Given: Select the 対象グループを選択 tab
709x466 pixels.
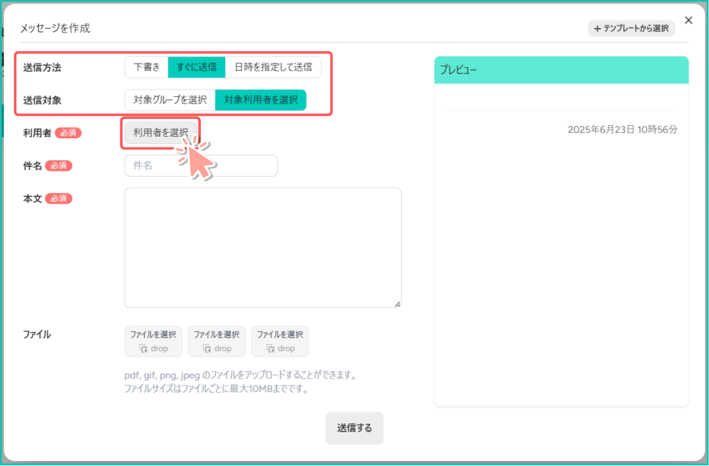Looking at the screenshot, I should [170, 100].
